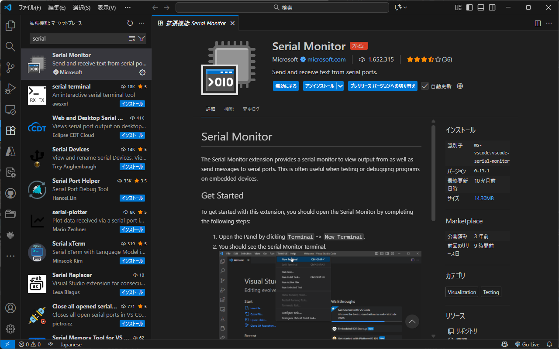Click the 無効にする button
Viewport: 559px width, 349px height.
click(x=286, y=86)
